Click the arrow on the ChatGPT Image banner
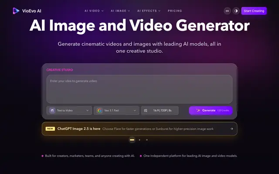This screenshot has width=279, height=174. [231, 129]
